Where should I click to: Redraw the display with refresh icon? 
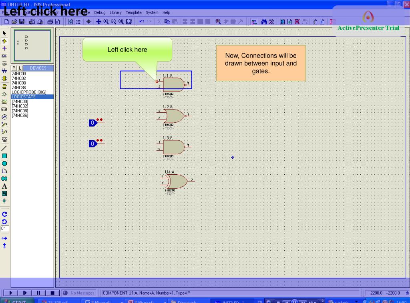pyautogui.click(x=70, y=22)
